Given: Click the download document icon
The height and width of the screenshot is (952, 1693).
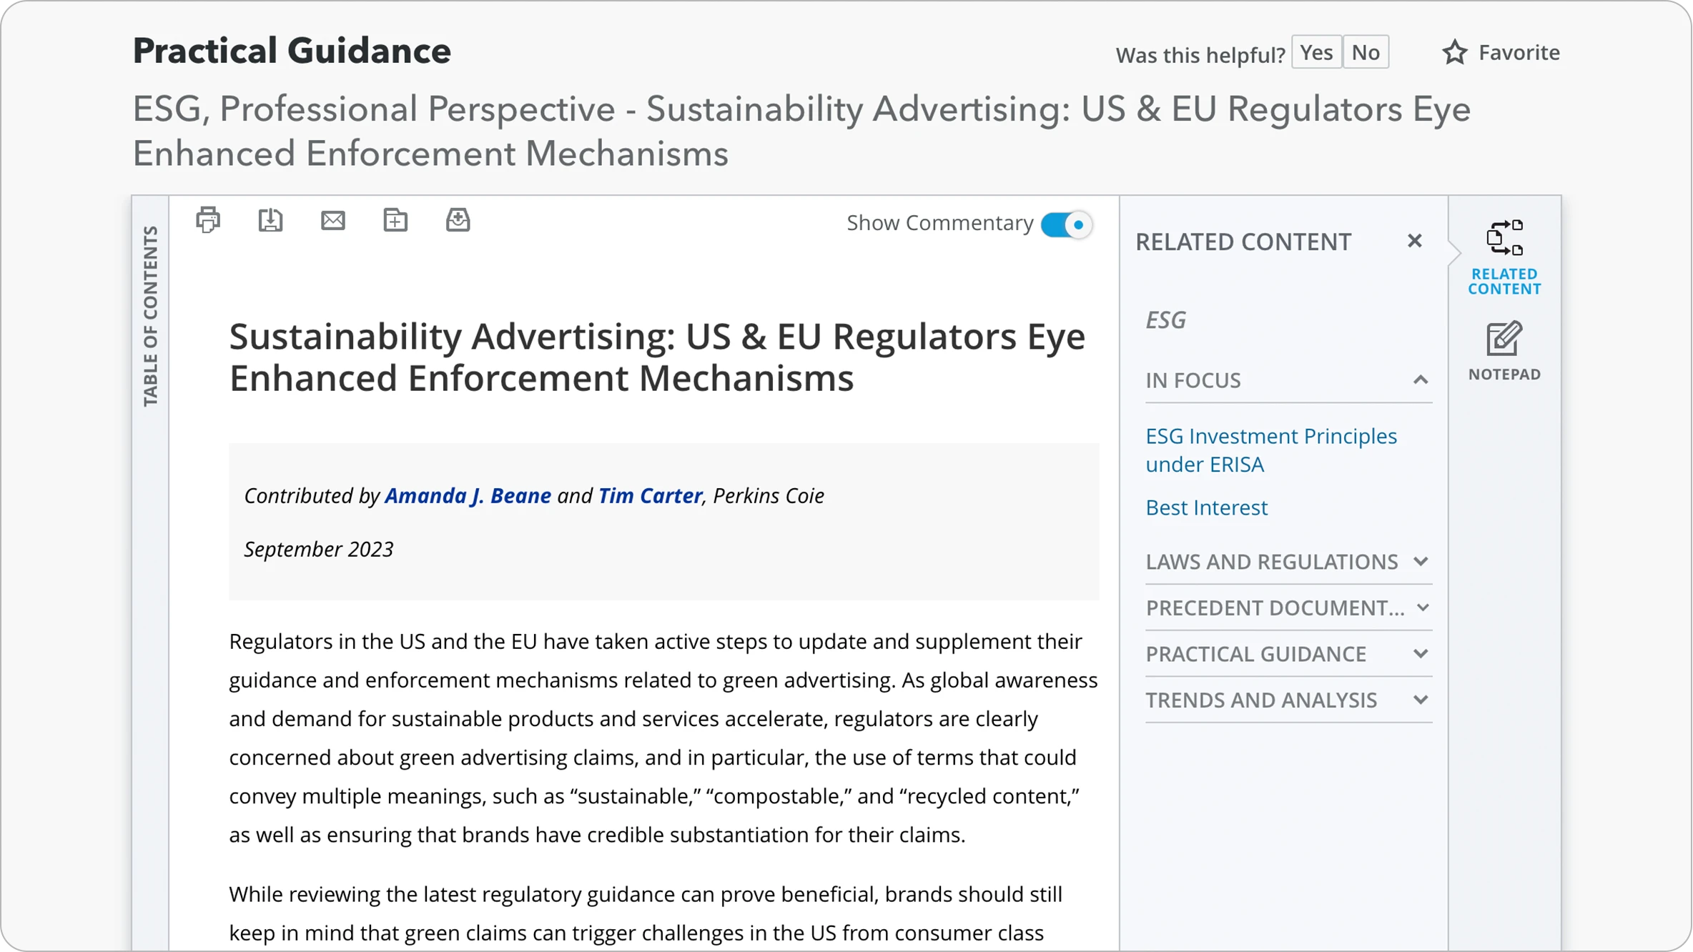Looking at the screenshot, I should pyautogui.click(x=270, y=220).
